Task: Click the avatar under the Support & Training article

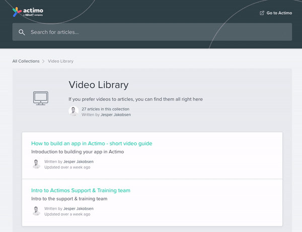Action: (36, 211)
